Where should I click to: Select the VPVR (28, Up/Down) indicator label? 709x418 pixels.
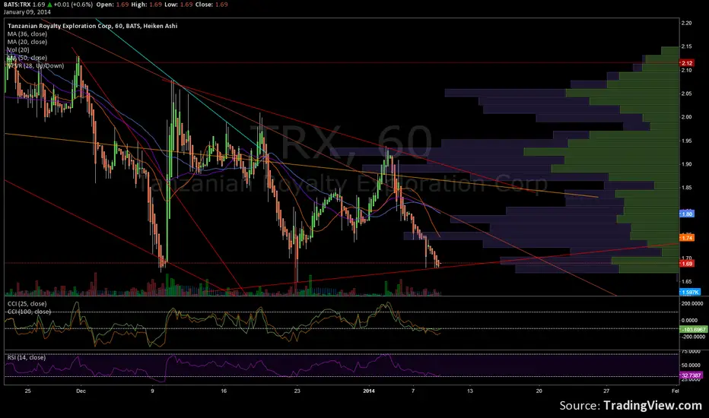point(36,65)
